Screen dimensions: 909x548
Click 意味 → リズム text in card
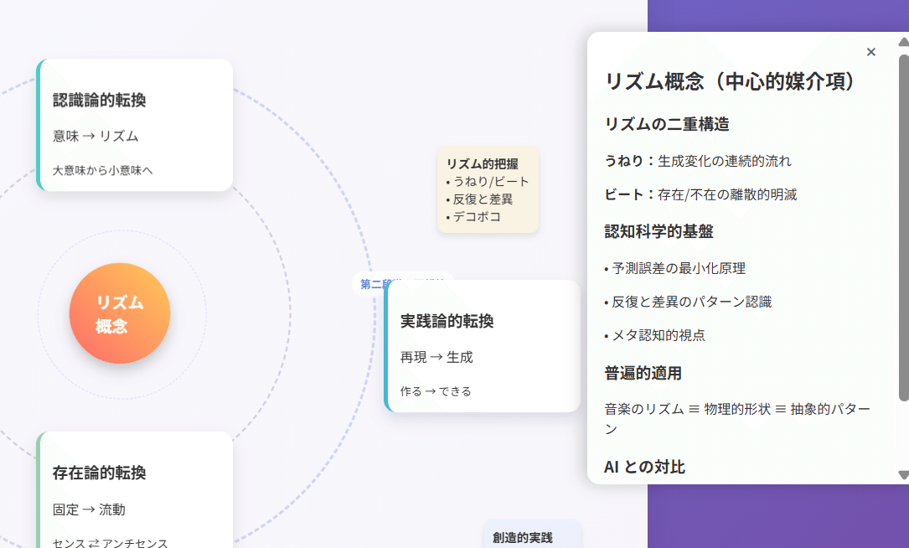tap(96, 137)
